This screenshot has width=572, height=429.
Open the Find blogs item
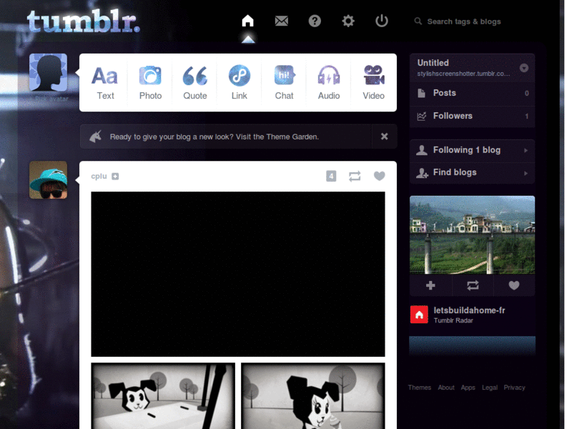[x=473, y=172]
